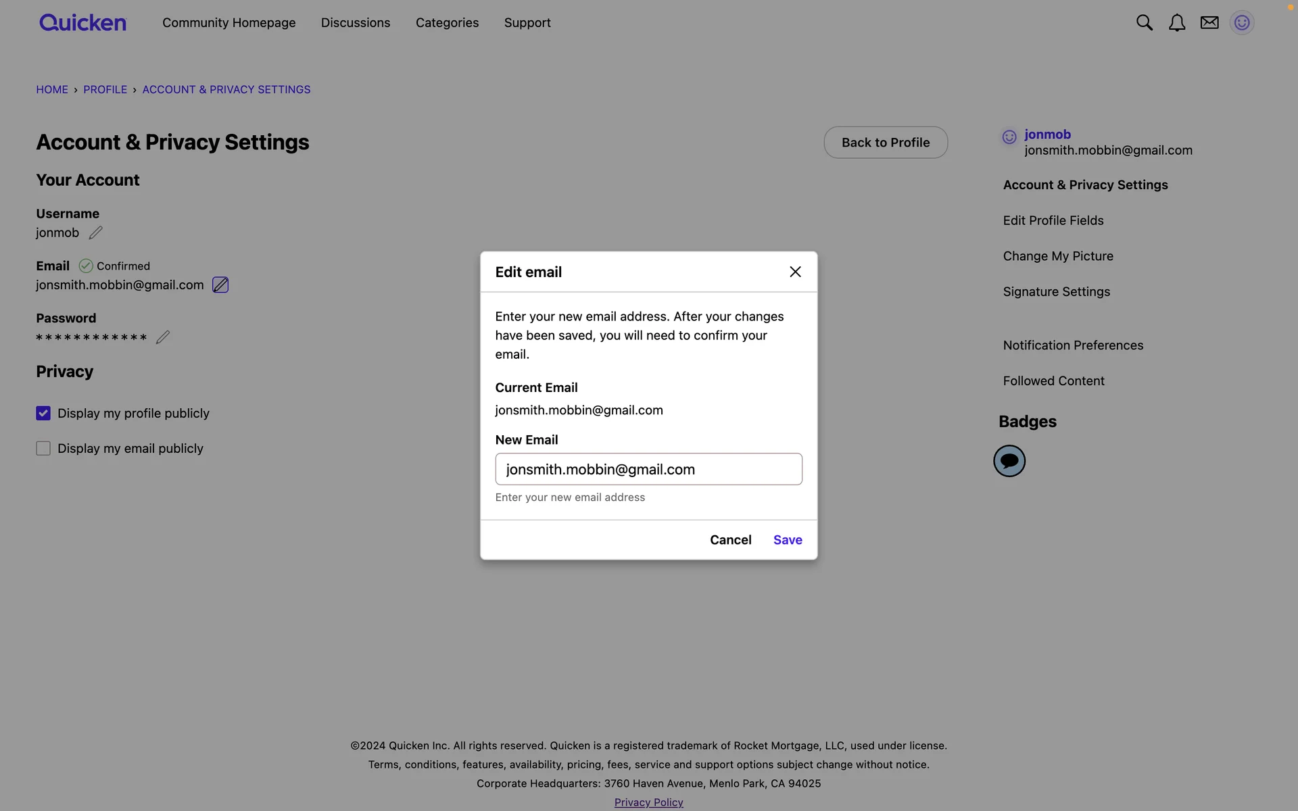Open the Discussions menu item
The height and width of the screenshot is (811, 1298).
coord(356,23)
